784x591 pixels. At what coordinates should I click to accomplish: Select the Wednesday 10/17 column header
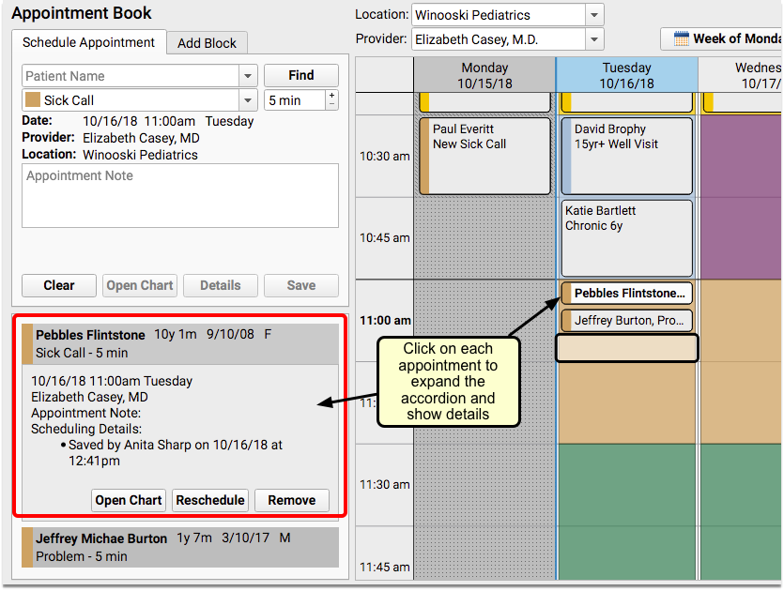pos(741,75)
